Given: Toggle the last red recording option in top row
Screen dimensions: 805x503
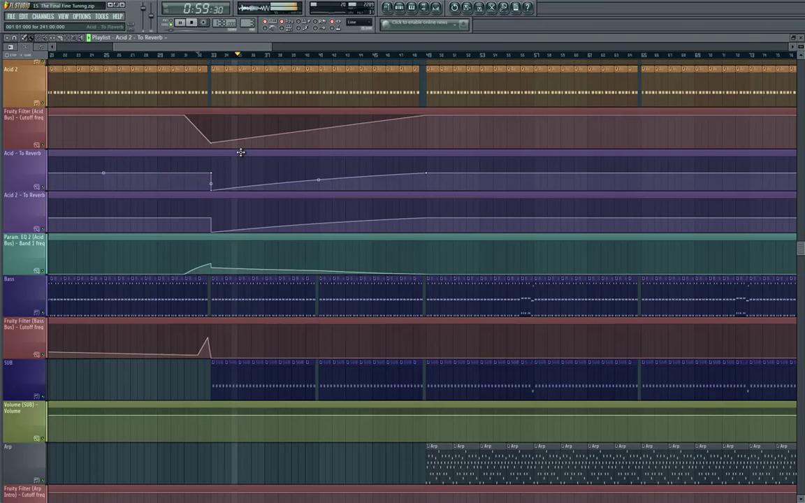Looking at the screenshot, I should pyautogui.click(x=332, y=21).
